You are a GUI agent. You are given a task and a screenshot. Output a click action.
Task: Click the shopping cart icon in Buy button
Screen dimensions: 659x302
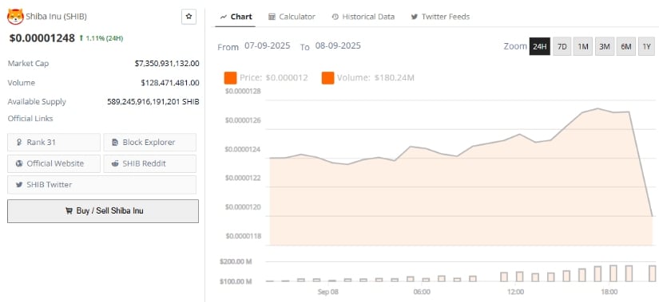pyautogui.click(x=69, y=211)
